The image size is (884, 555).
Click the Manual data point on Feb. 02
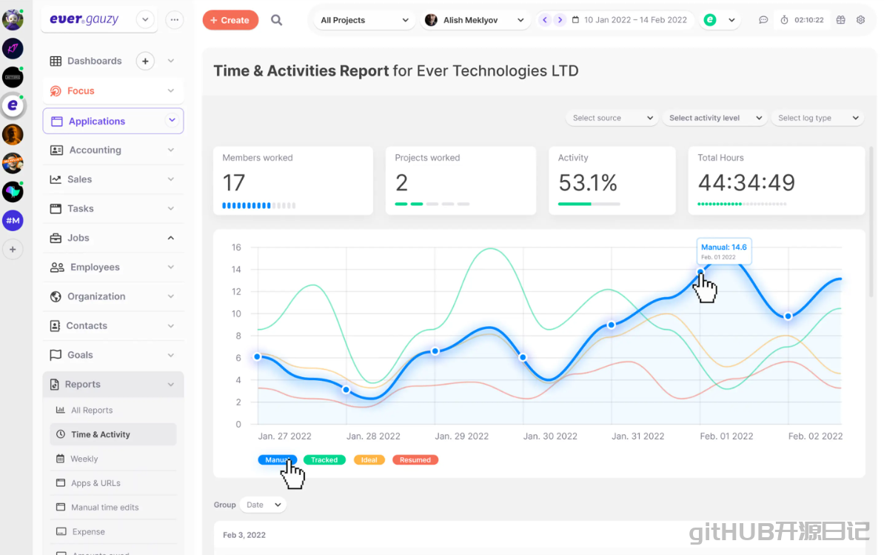click(788, 316)
